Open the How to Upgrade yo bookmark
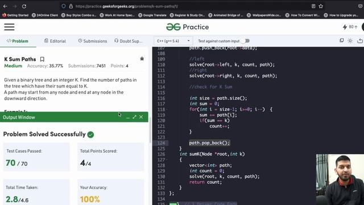The height and width of the screenshot is (205, 364). click(x=341, y=15)
